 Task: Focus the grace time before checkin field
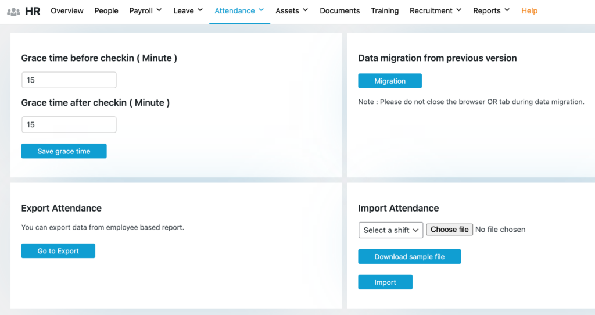[69, 80]
